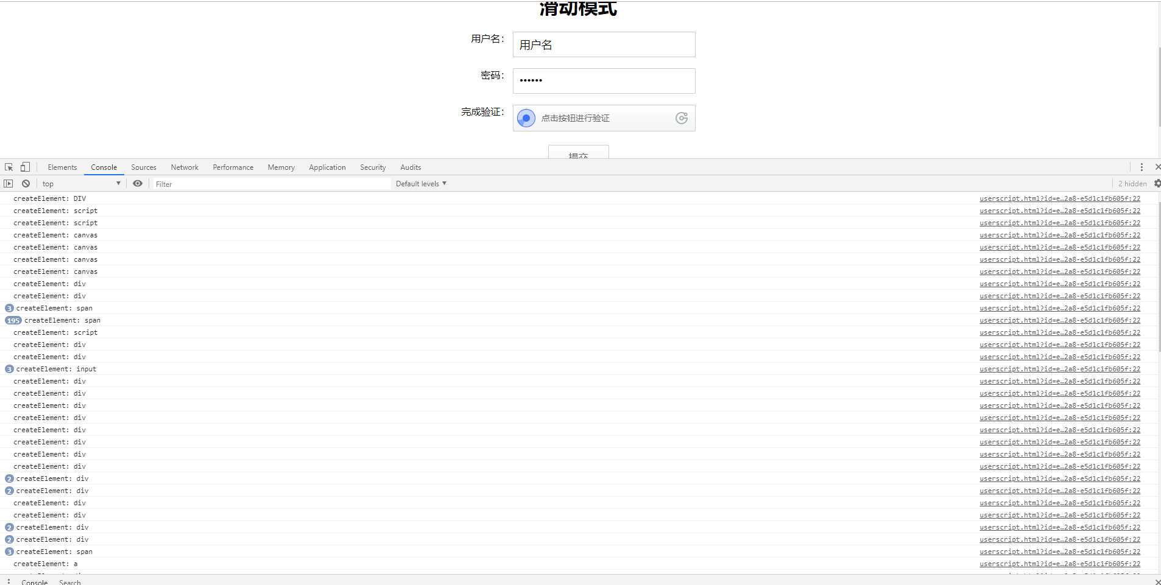Open the DevTools three-dot customize menu
1161x585 pixels.
click(x=1142, y=167)
